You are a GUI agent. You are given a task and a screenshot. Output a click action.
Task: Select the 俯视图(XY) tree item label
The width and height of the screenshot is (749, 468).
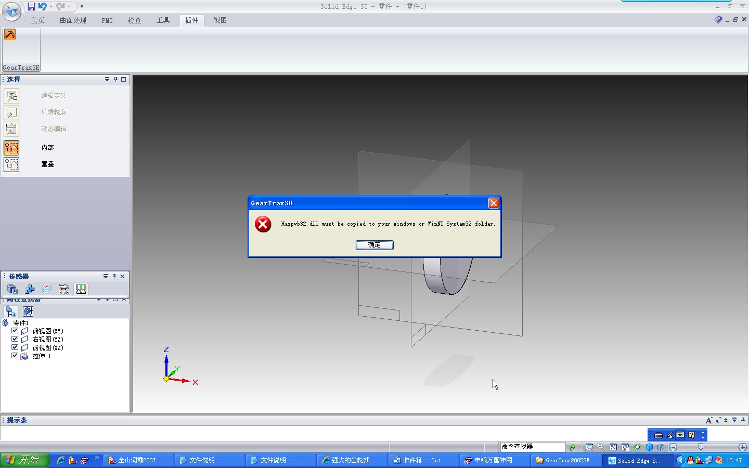(x=48, y=331)
